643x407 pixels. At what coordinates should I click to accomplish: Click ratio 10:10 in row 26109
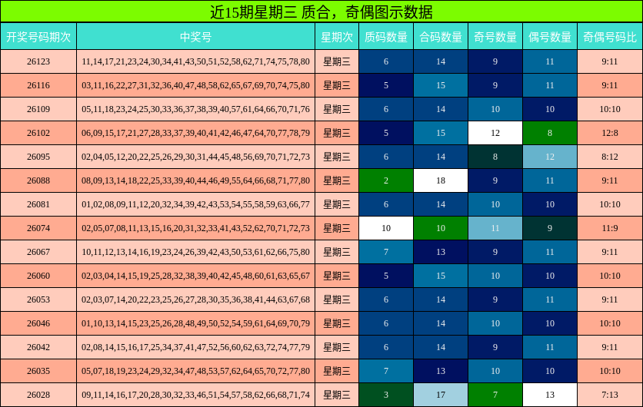point(610,109)
